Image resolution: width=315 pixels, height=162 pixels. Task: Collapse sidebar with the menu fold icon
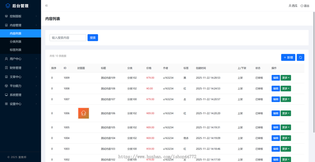pyautogui.click(x=46, y=6)
